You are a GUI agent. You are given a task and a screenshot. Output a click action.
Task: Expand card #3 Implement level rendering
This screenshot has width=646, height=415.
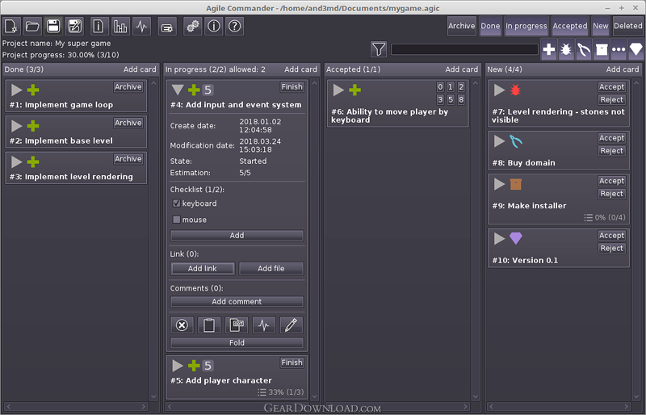[x=16, y=161]
